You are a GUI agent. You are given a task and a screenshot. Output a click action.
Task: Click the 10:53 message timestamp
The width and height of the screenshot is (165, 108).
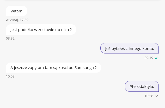pyautogui.click(x=10, y=76)
